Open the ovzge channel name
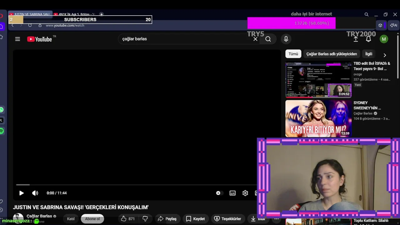 (x=358, y=74)
